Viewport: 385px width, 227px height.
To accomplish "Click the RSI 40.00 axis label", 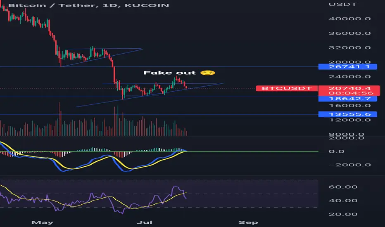I will [x=343, y=201].
